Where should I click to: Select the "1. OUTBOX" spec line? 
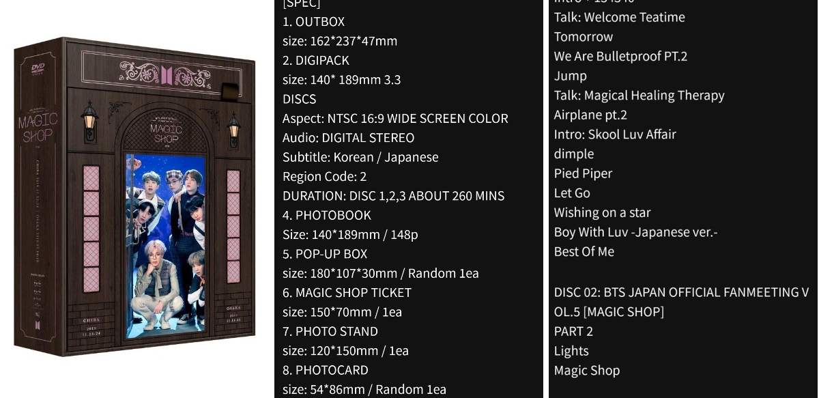tap(314, 21)
